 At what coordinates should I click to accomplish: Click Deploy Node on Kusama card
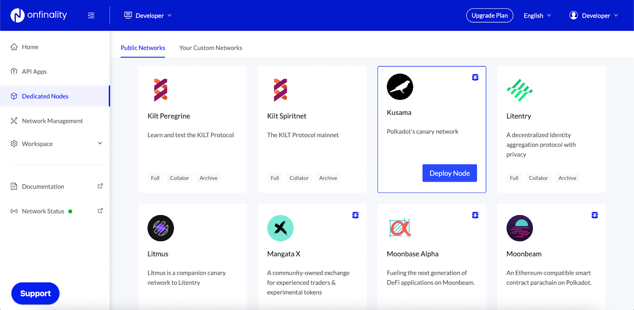450,173
